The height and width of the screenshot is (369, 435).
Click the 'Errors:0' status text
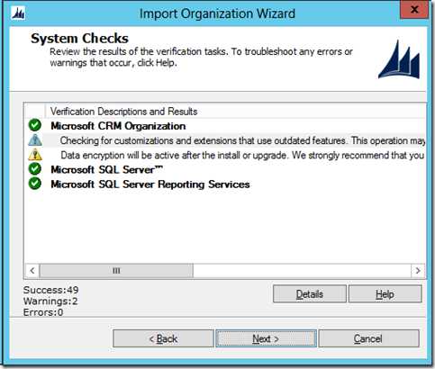43,312
